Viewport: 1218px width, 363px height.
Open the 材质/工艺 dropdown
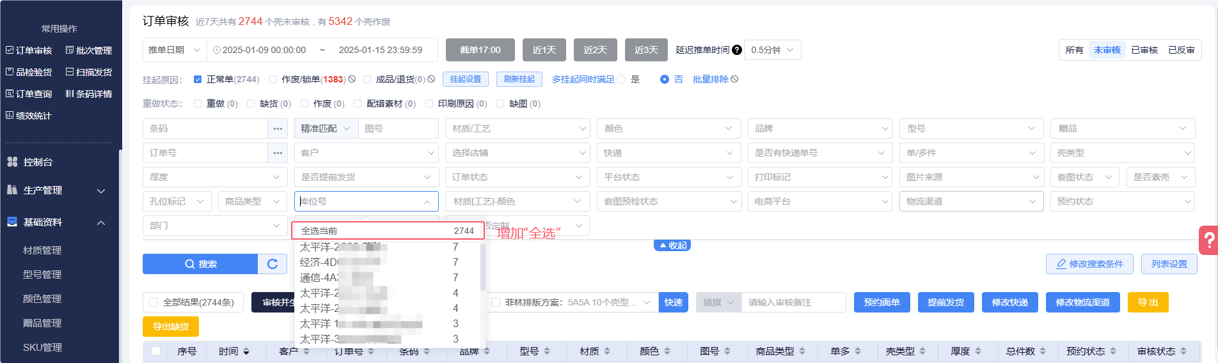pyautogui.click(x=517, y=128)
